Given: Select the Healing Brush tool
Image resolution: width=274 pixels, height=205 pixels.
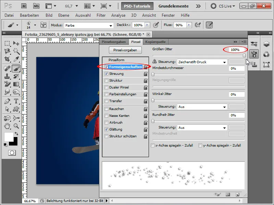Looking at the screenshot, I should (x=7, y=68).
